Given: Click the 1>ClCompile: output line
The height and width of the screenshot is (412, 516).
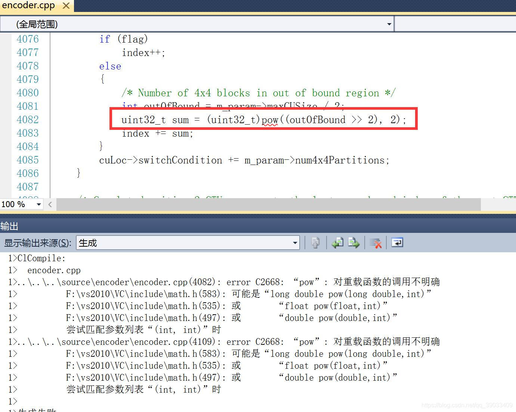Looking at the screenshot, I should 37,258.
